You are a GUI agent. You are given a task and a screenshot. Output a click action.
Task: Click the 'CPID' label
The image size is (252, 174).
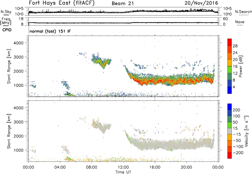tap(7, 30)
